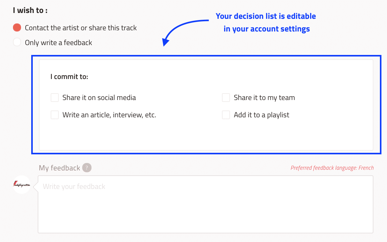Focus the Write your feedback text area
Viewport: 387px width, 242px height.
coord(205,204)
